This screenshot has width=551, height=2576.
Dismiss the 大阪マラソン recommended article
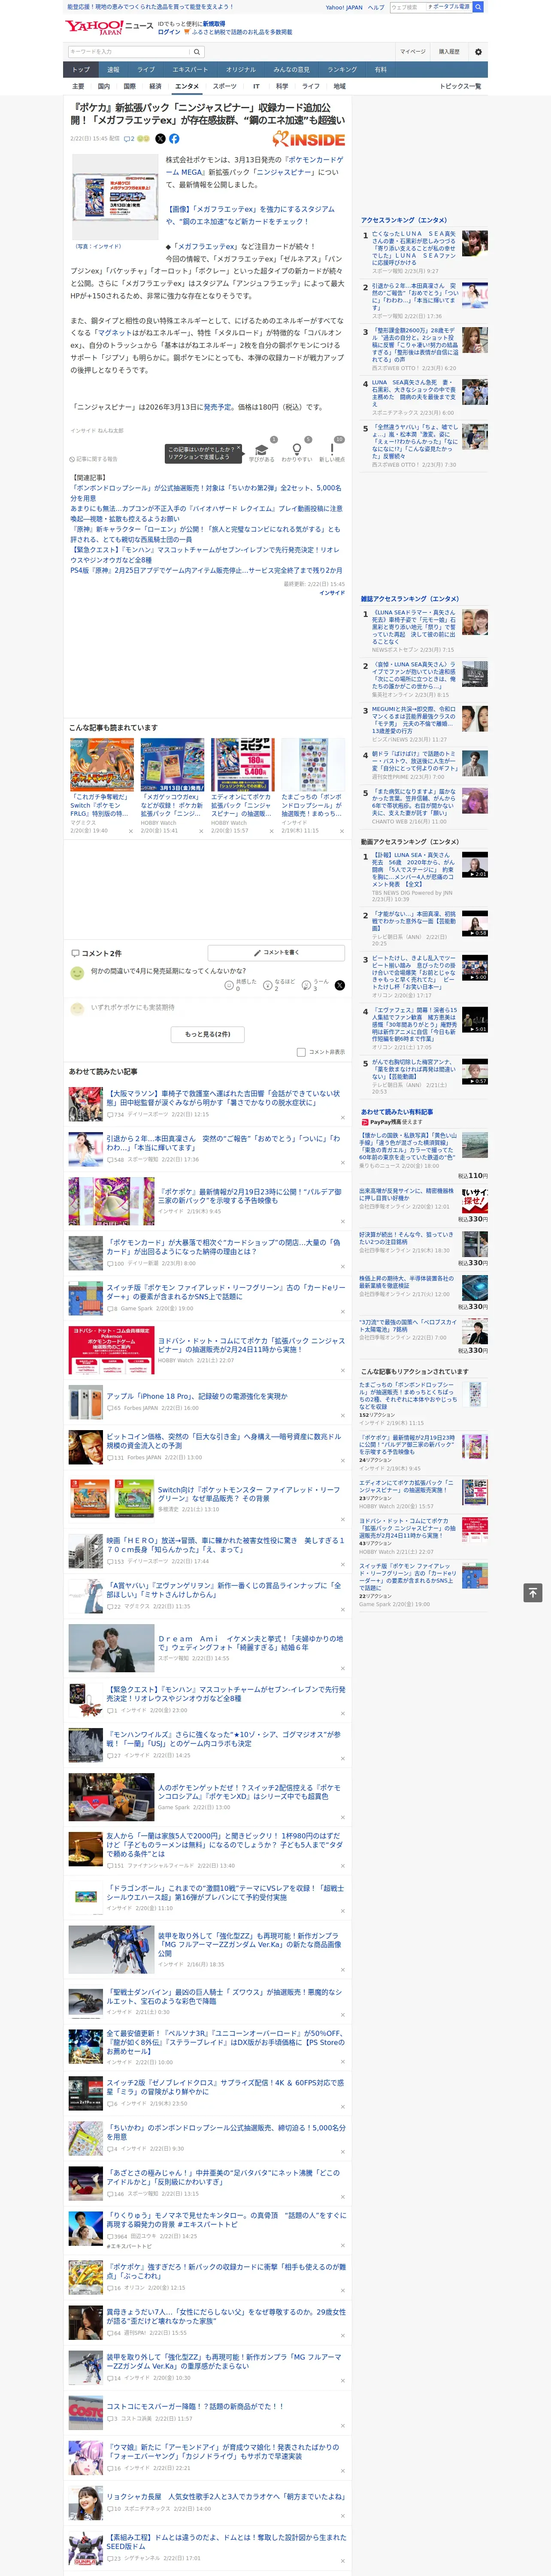[343, 1117]
